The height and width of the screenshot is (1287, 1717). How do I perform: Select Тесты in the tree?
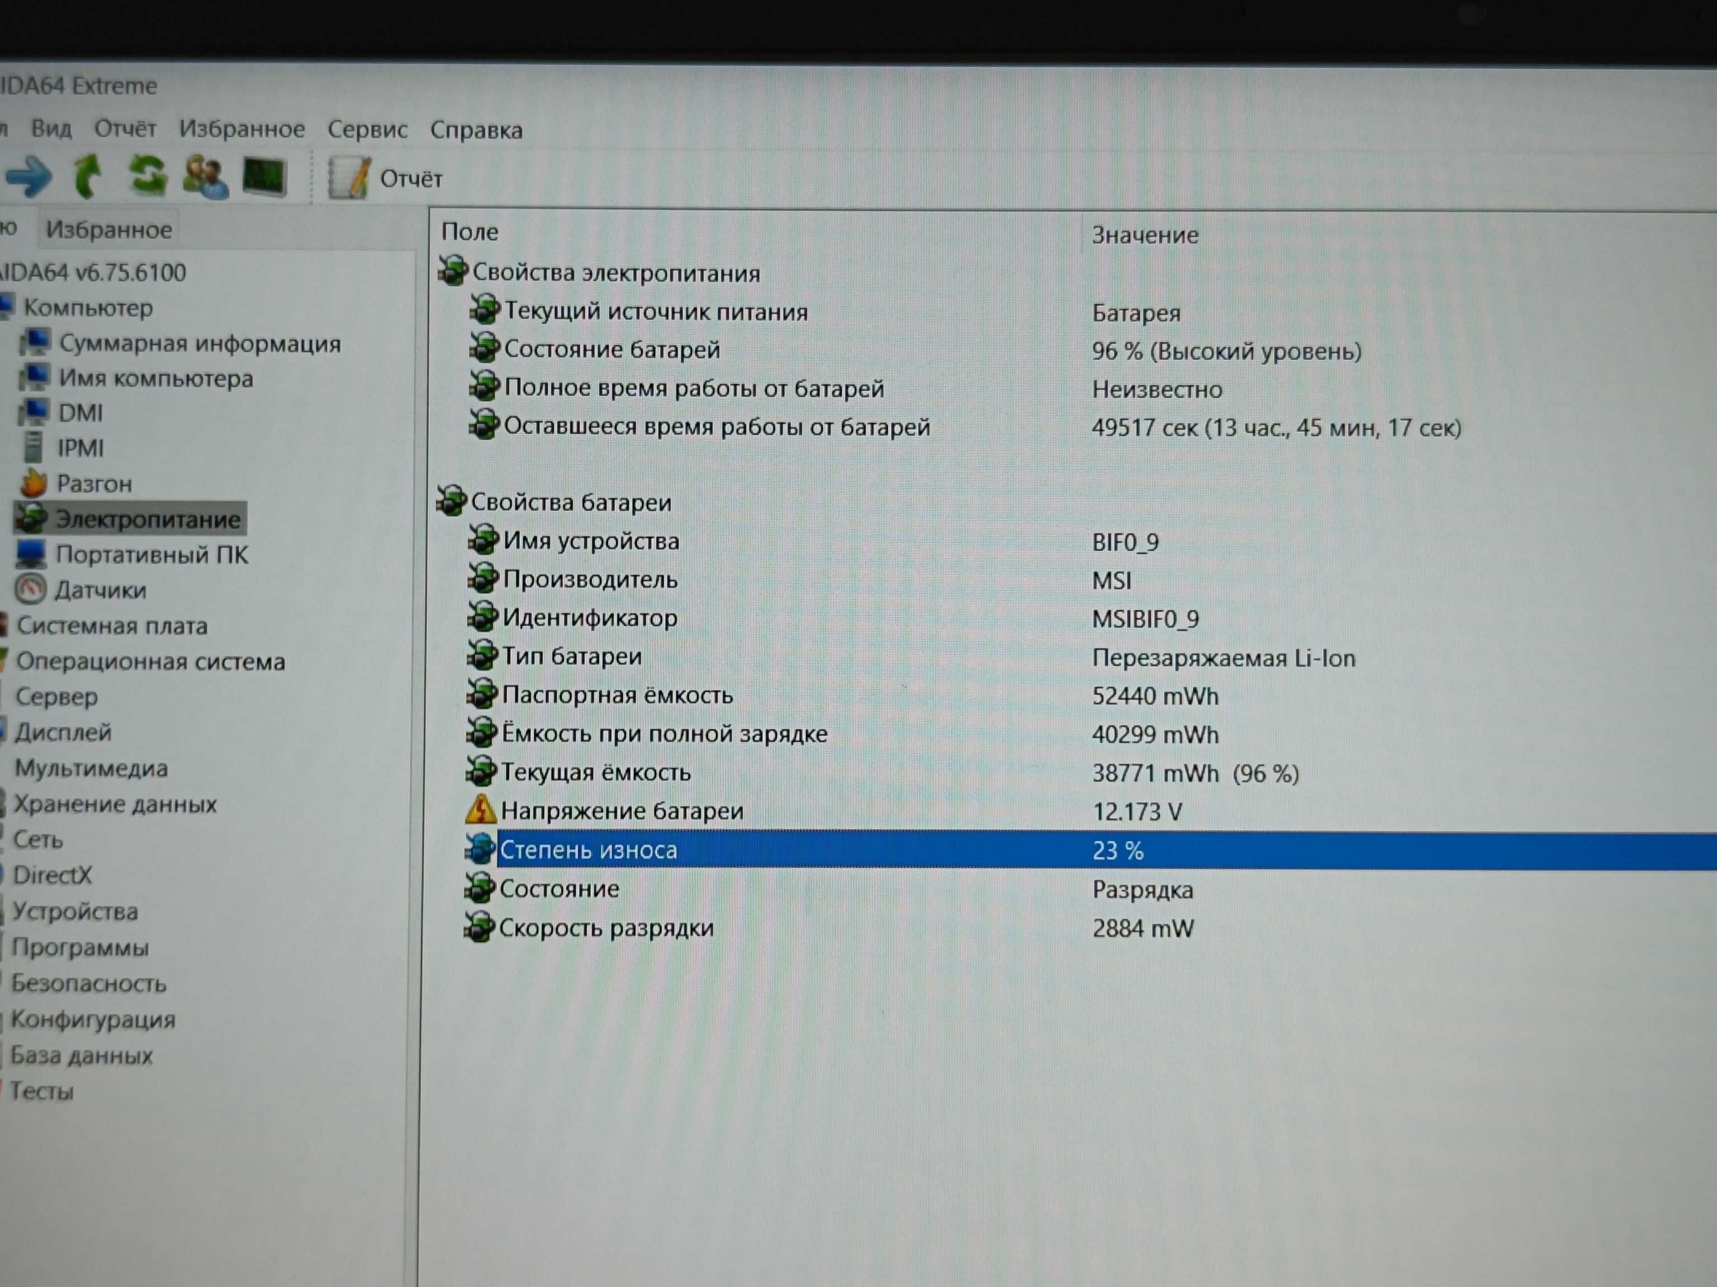pos(41,1091)
